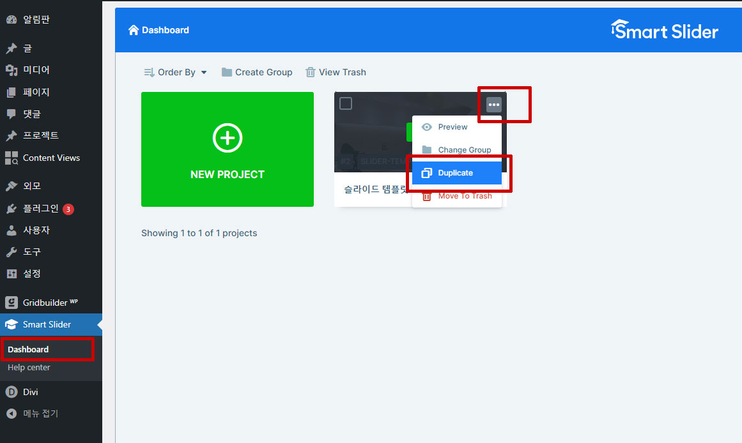
Task: Click the Order By label text
Action: [x=176, y=72]
